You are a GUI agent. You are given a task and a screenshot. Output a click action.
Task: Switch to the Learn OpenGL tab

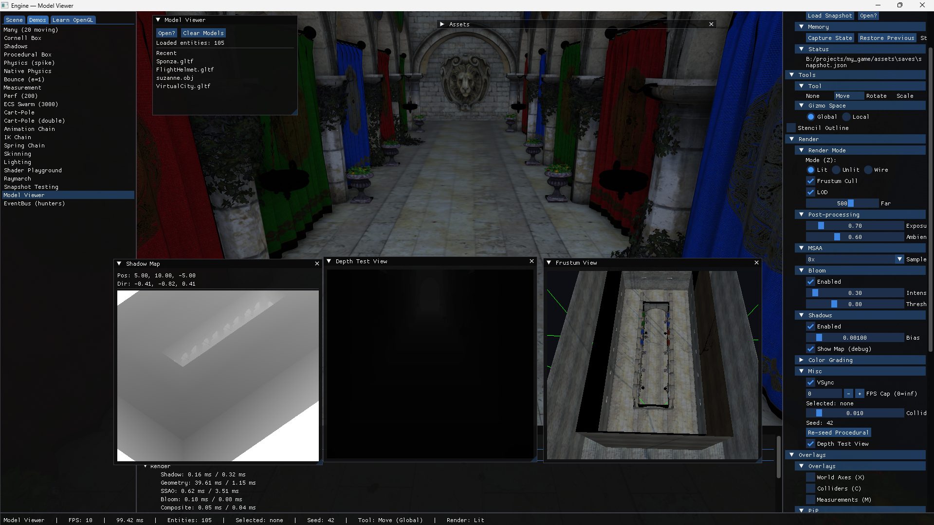(73, 20)
